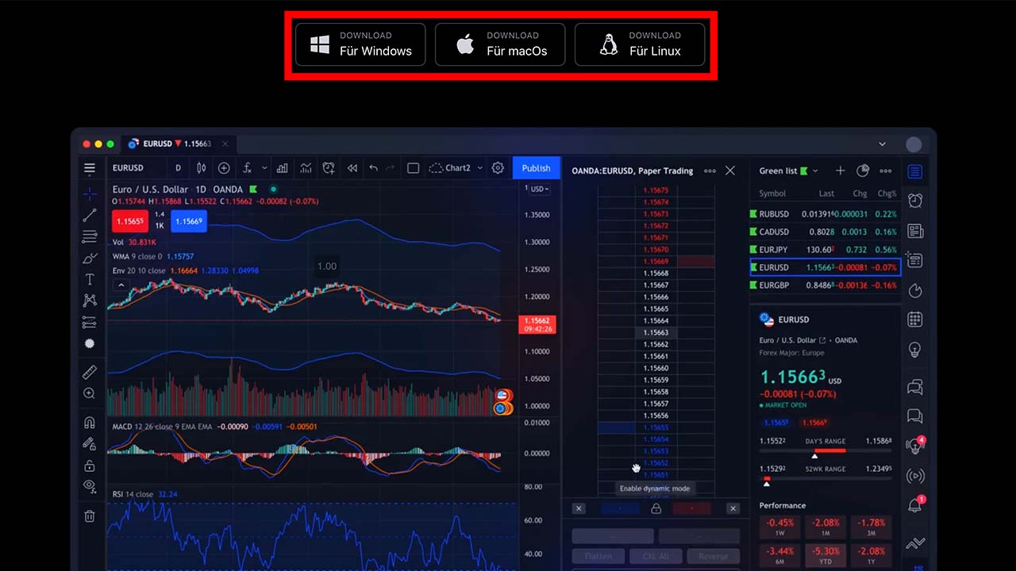Open the indicators fx button
1016x571 pixels.
point(248,168)
